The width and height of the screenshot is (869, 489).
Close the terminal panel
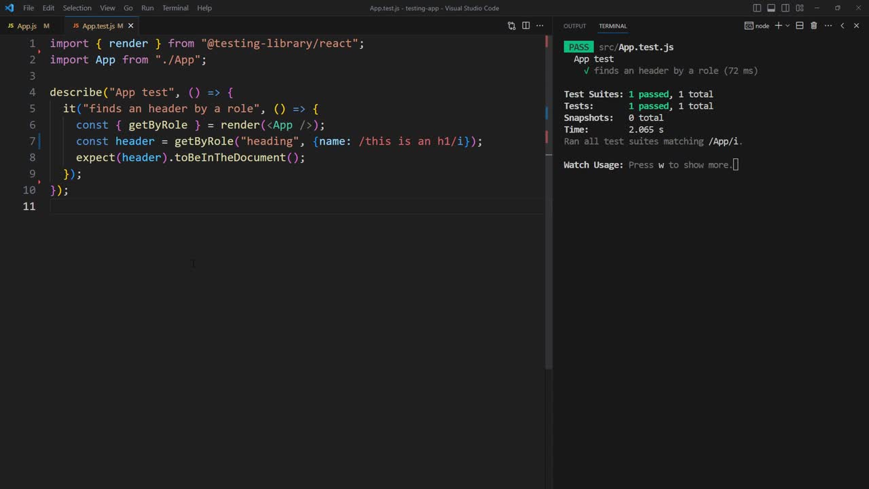coord(856,26)
